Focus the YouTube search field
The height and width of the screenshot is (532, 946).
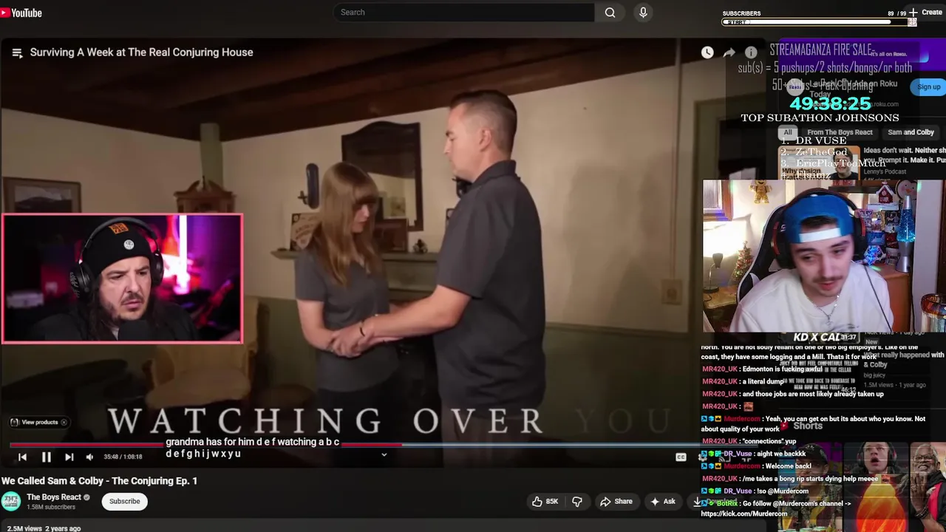click(x=464, y=13)
